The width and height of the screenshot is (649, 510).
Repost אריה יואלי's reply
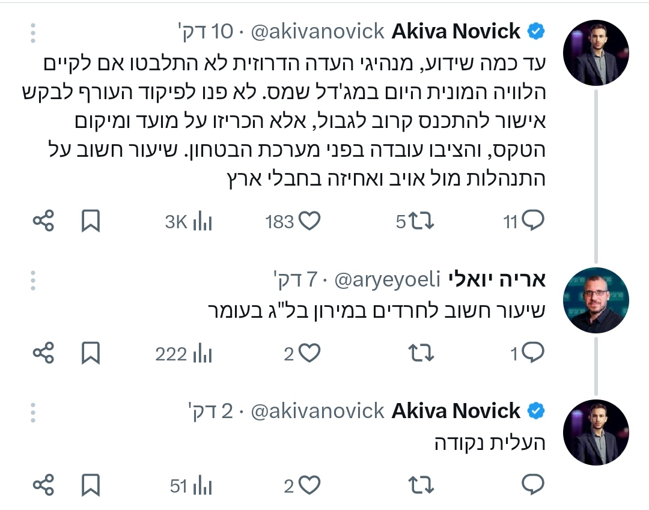coord(421,354)
